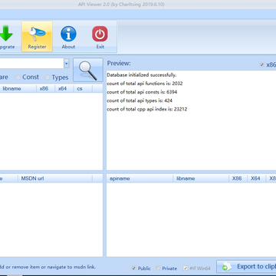Click inside the search input field
This screenshot has width=276, height=276.
pyautogui.click(x=31, y=64)
